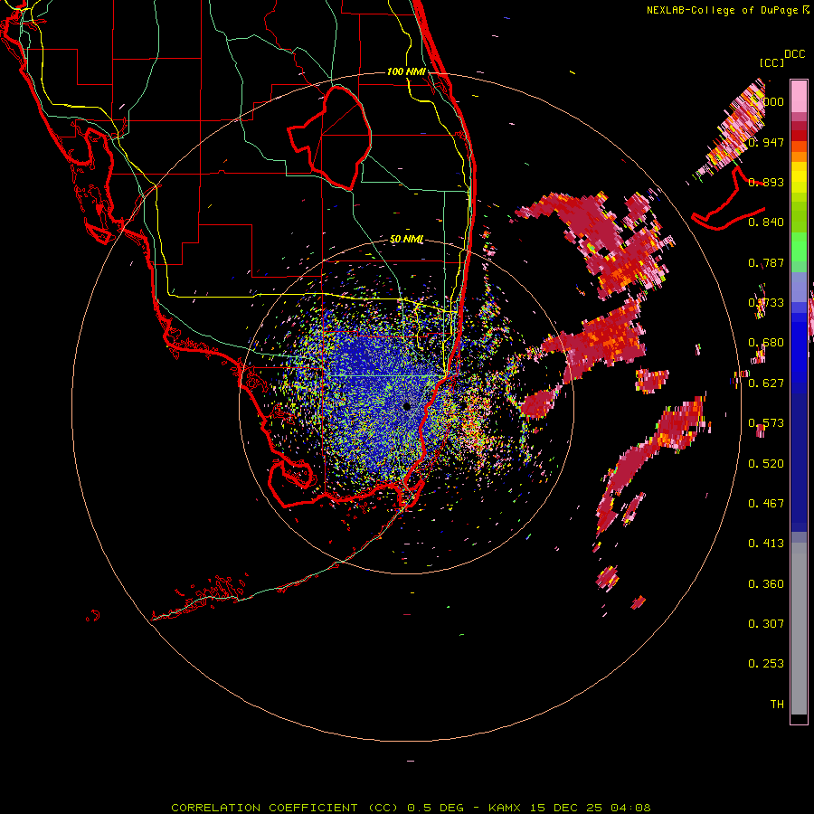814x814 pixels.
Task: Click the 0.680 legend value
Action: coord(766,343)
